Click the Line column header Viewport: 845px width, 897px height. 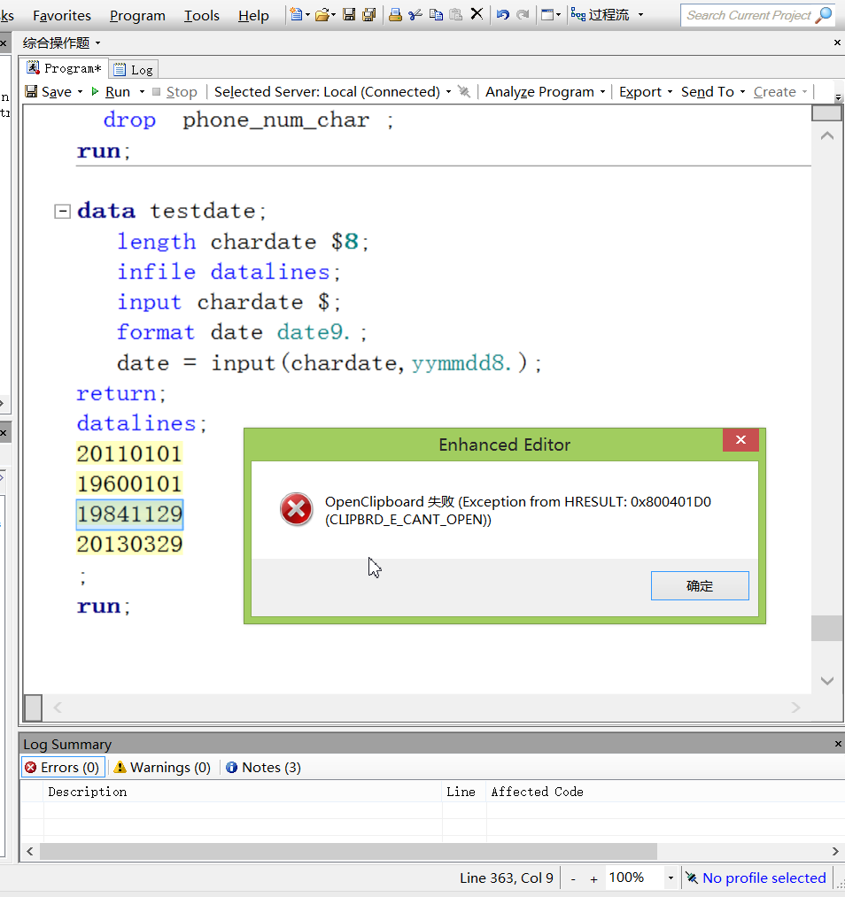click(x=464, y=792)
